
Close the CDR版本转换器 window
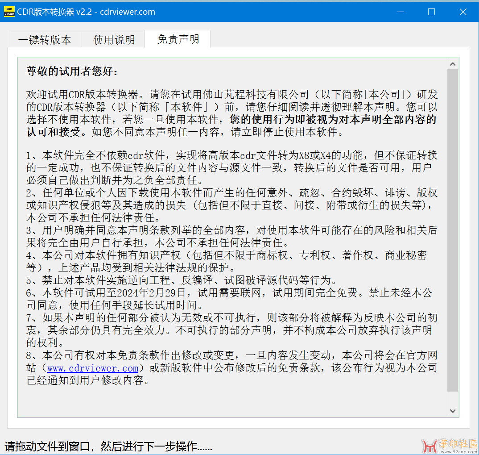(x=463, y=12)
